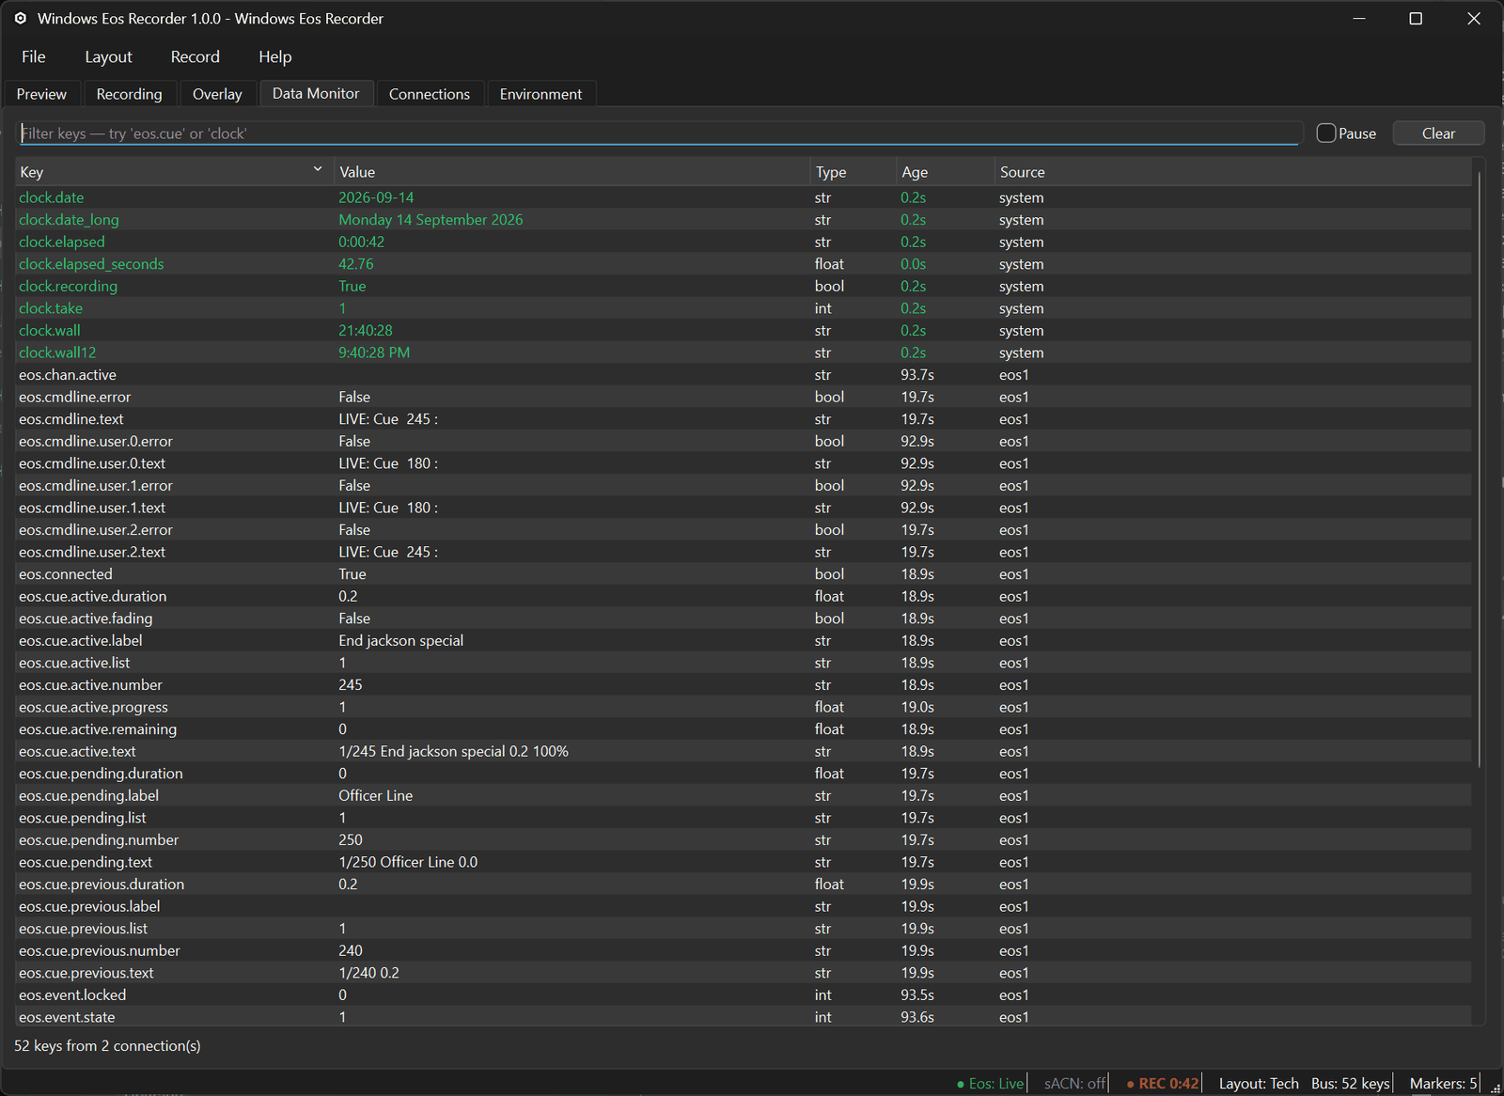
Task: Click the eos.cue.active.fading key
Action: click(86, 618)
